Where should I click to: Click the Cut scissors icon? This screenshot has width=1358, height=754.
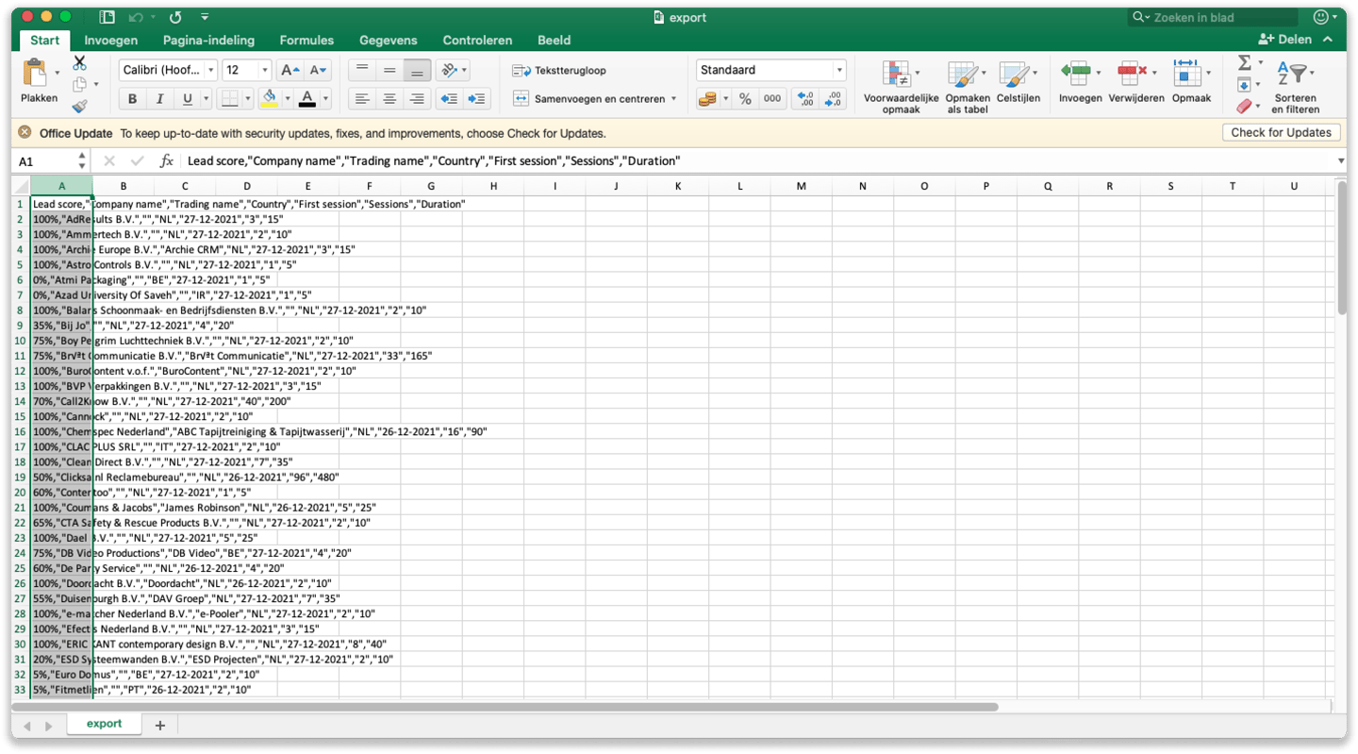click(x=79, y=62)
